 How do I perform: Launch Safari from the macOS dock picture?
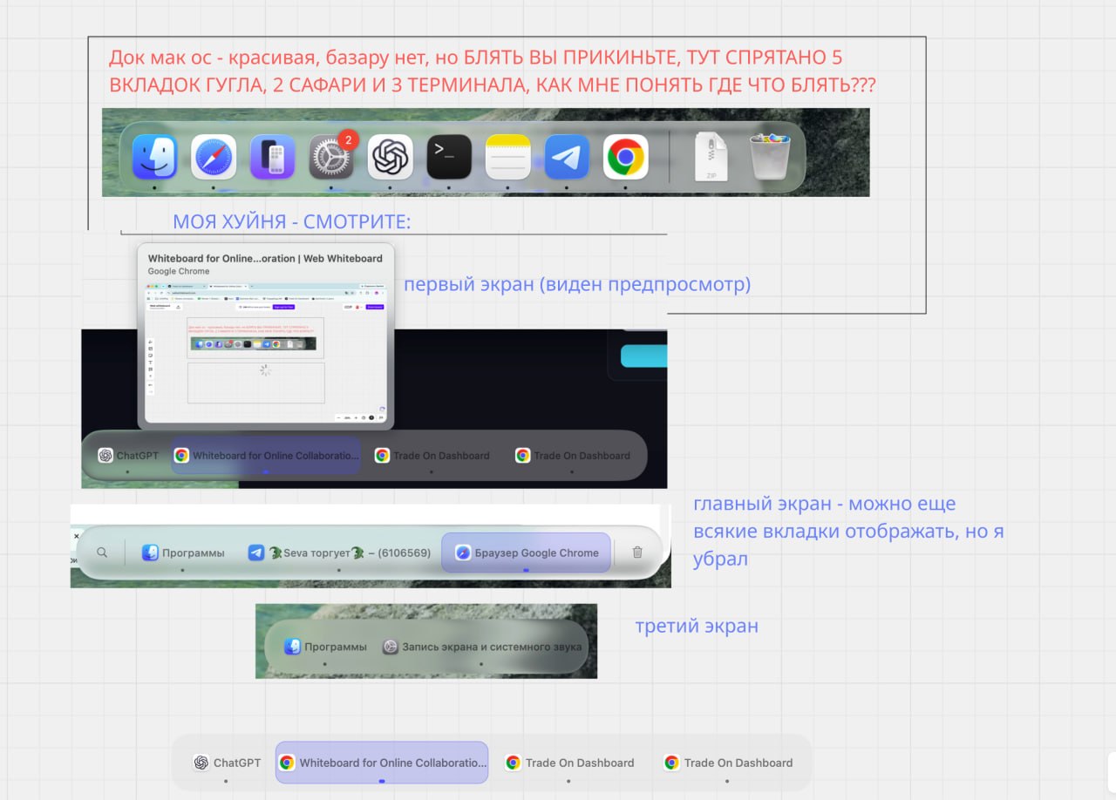pos(214,157)
